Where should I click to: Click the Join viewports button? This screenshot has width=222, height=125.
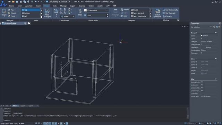pos(124,16)
